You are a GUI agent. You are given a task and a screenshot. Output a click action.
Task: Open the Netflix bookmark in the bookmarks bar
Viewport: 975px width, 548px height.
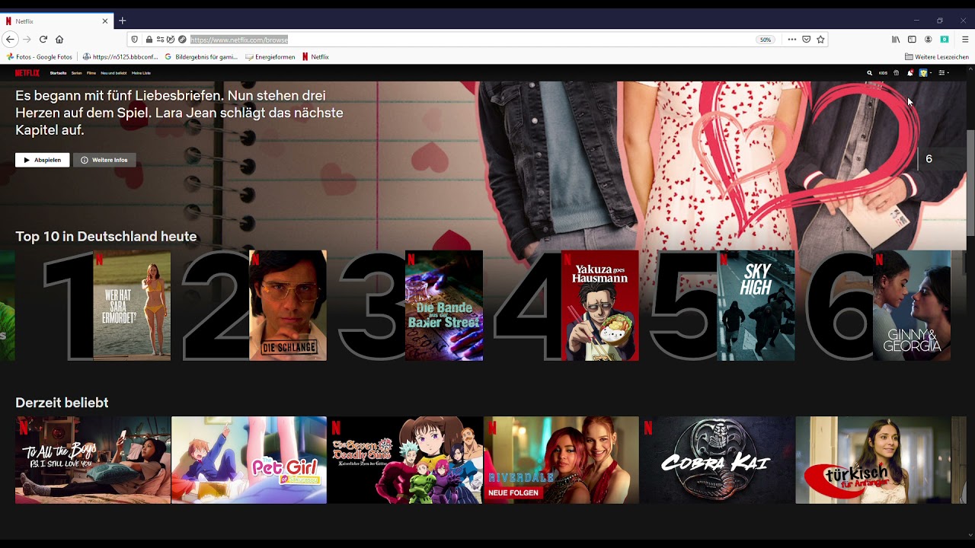tap(315, 57)
